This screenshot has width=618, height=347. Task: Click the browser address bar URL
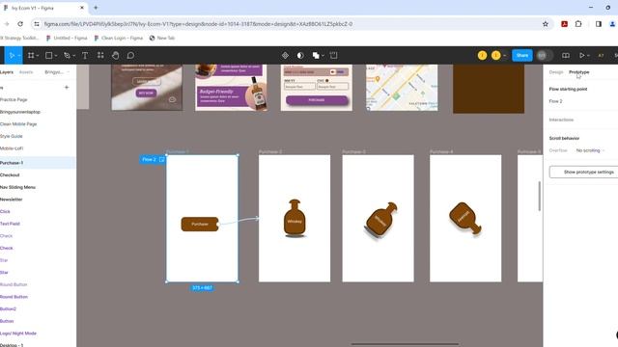(x=198, y=24)
